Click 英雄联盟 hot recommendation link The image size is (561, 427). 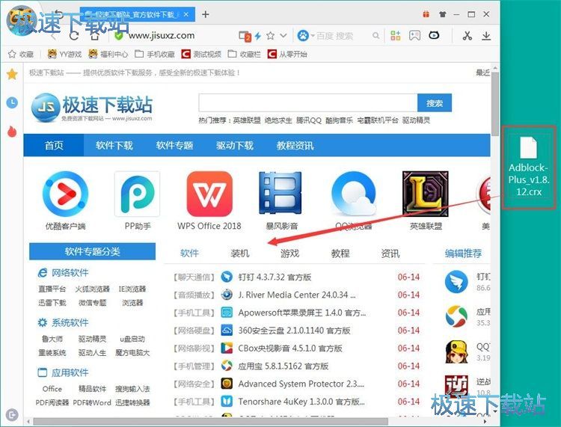[x=247, y=120]
